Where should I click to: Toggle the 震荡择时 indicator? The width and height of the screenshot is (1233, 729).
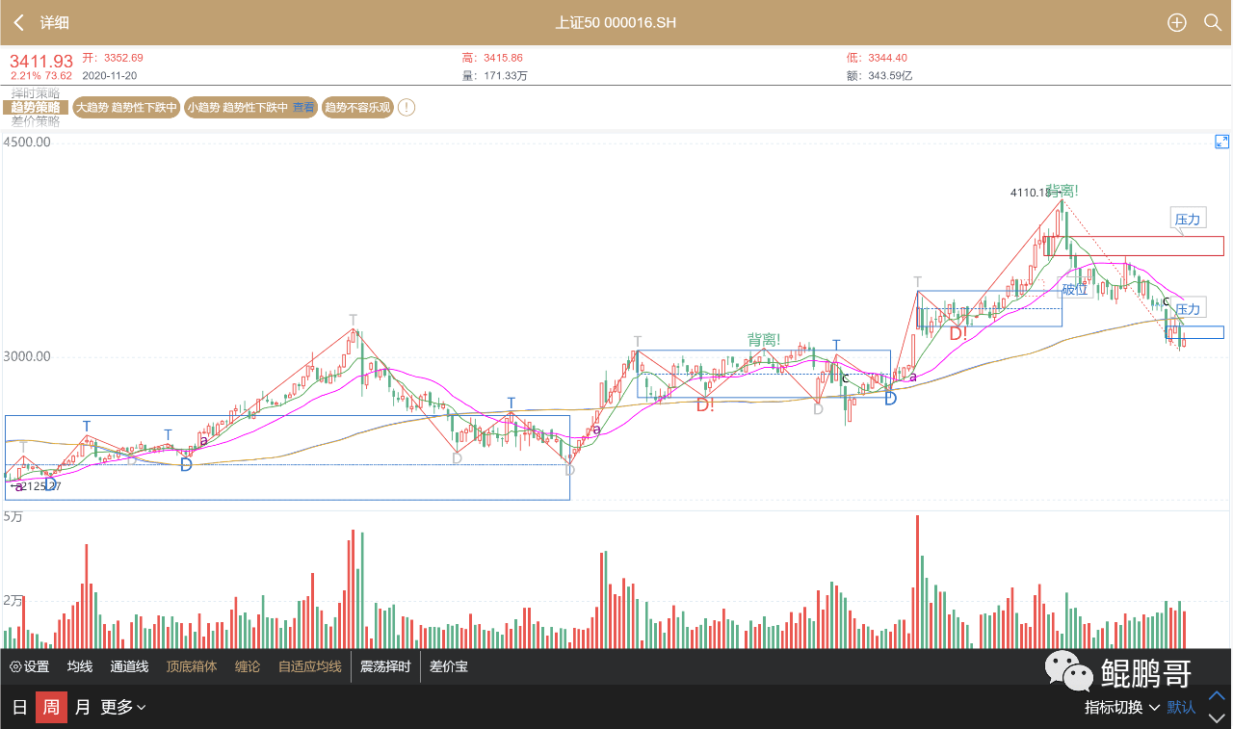(x=385, y=666)
